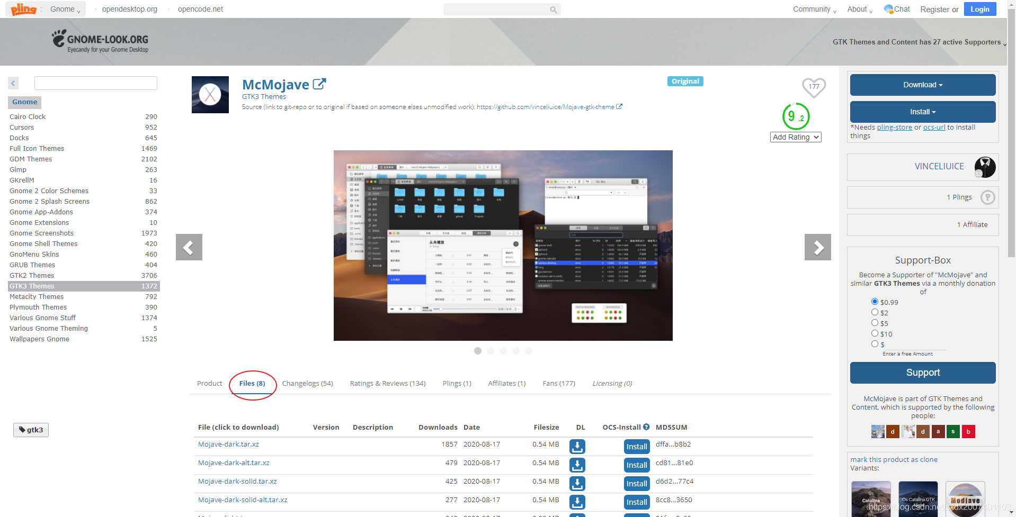1016x517 pixels.
Task: Open the Affiliates (1) tab
Action: pyautogui.click(x=507, y=384)
